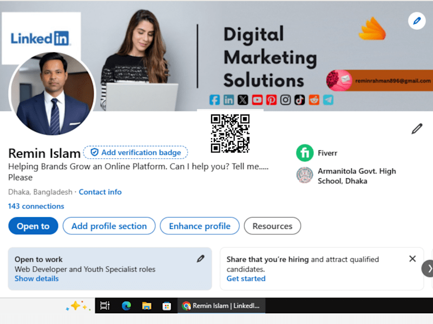View 143 connections
The height and width of the screenshot is (324, 433).
(x=36, y=206)
